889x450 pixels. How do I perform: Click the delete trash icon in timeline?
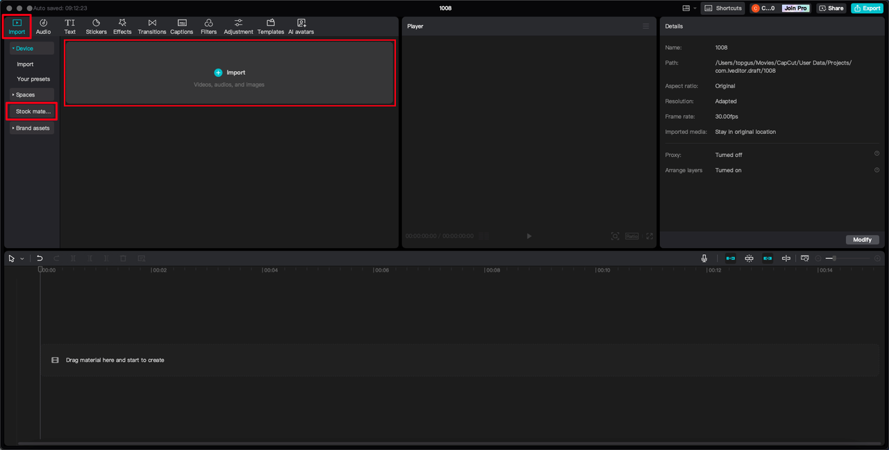pos(123,258)
